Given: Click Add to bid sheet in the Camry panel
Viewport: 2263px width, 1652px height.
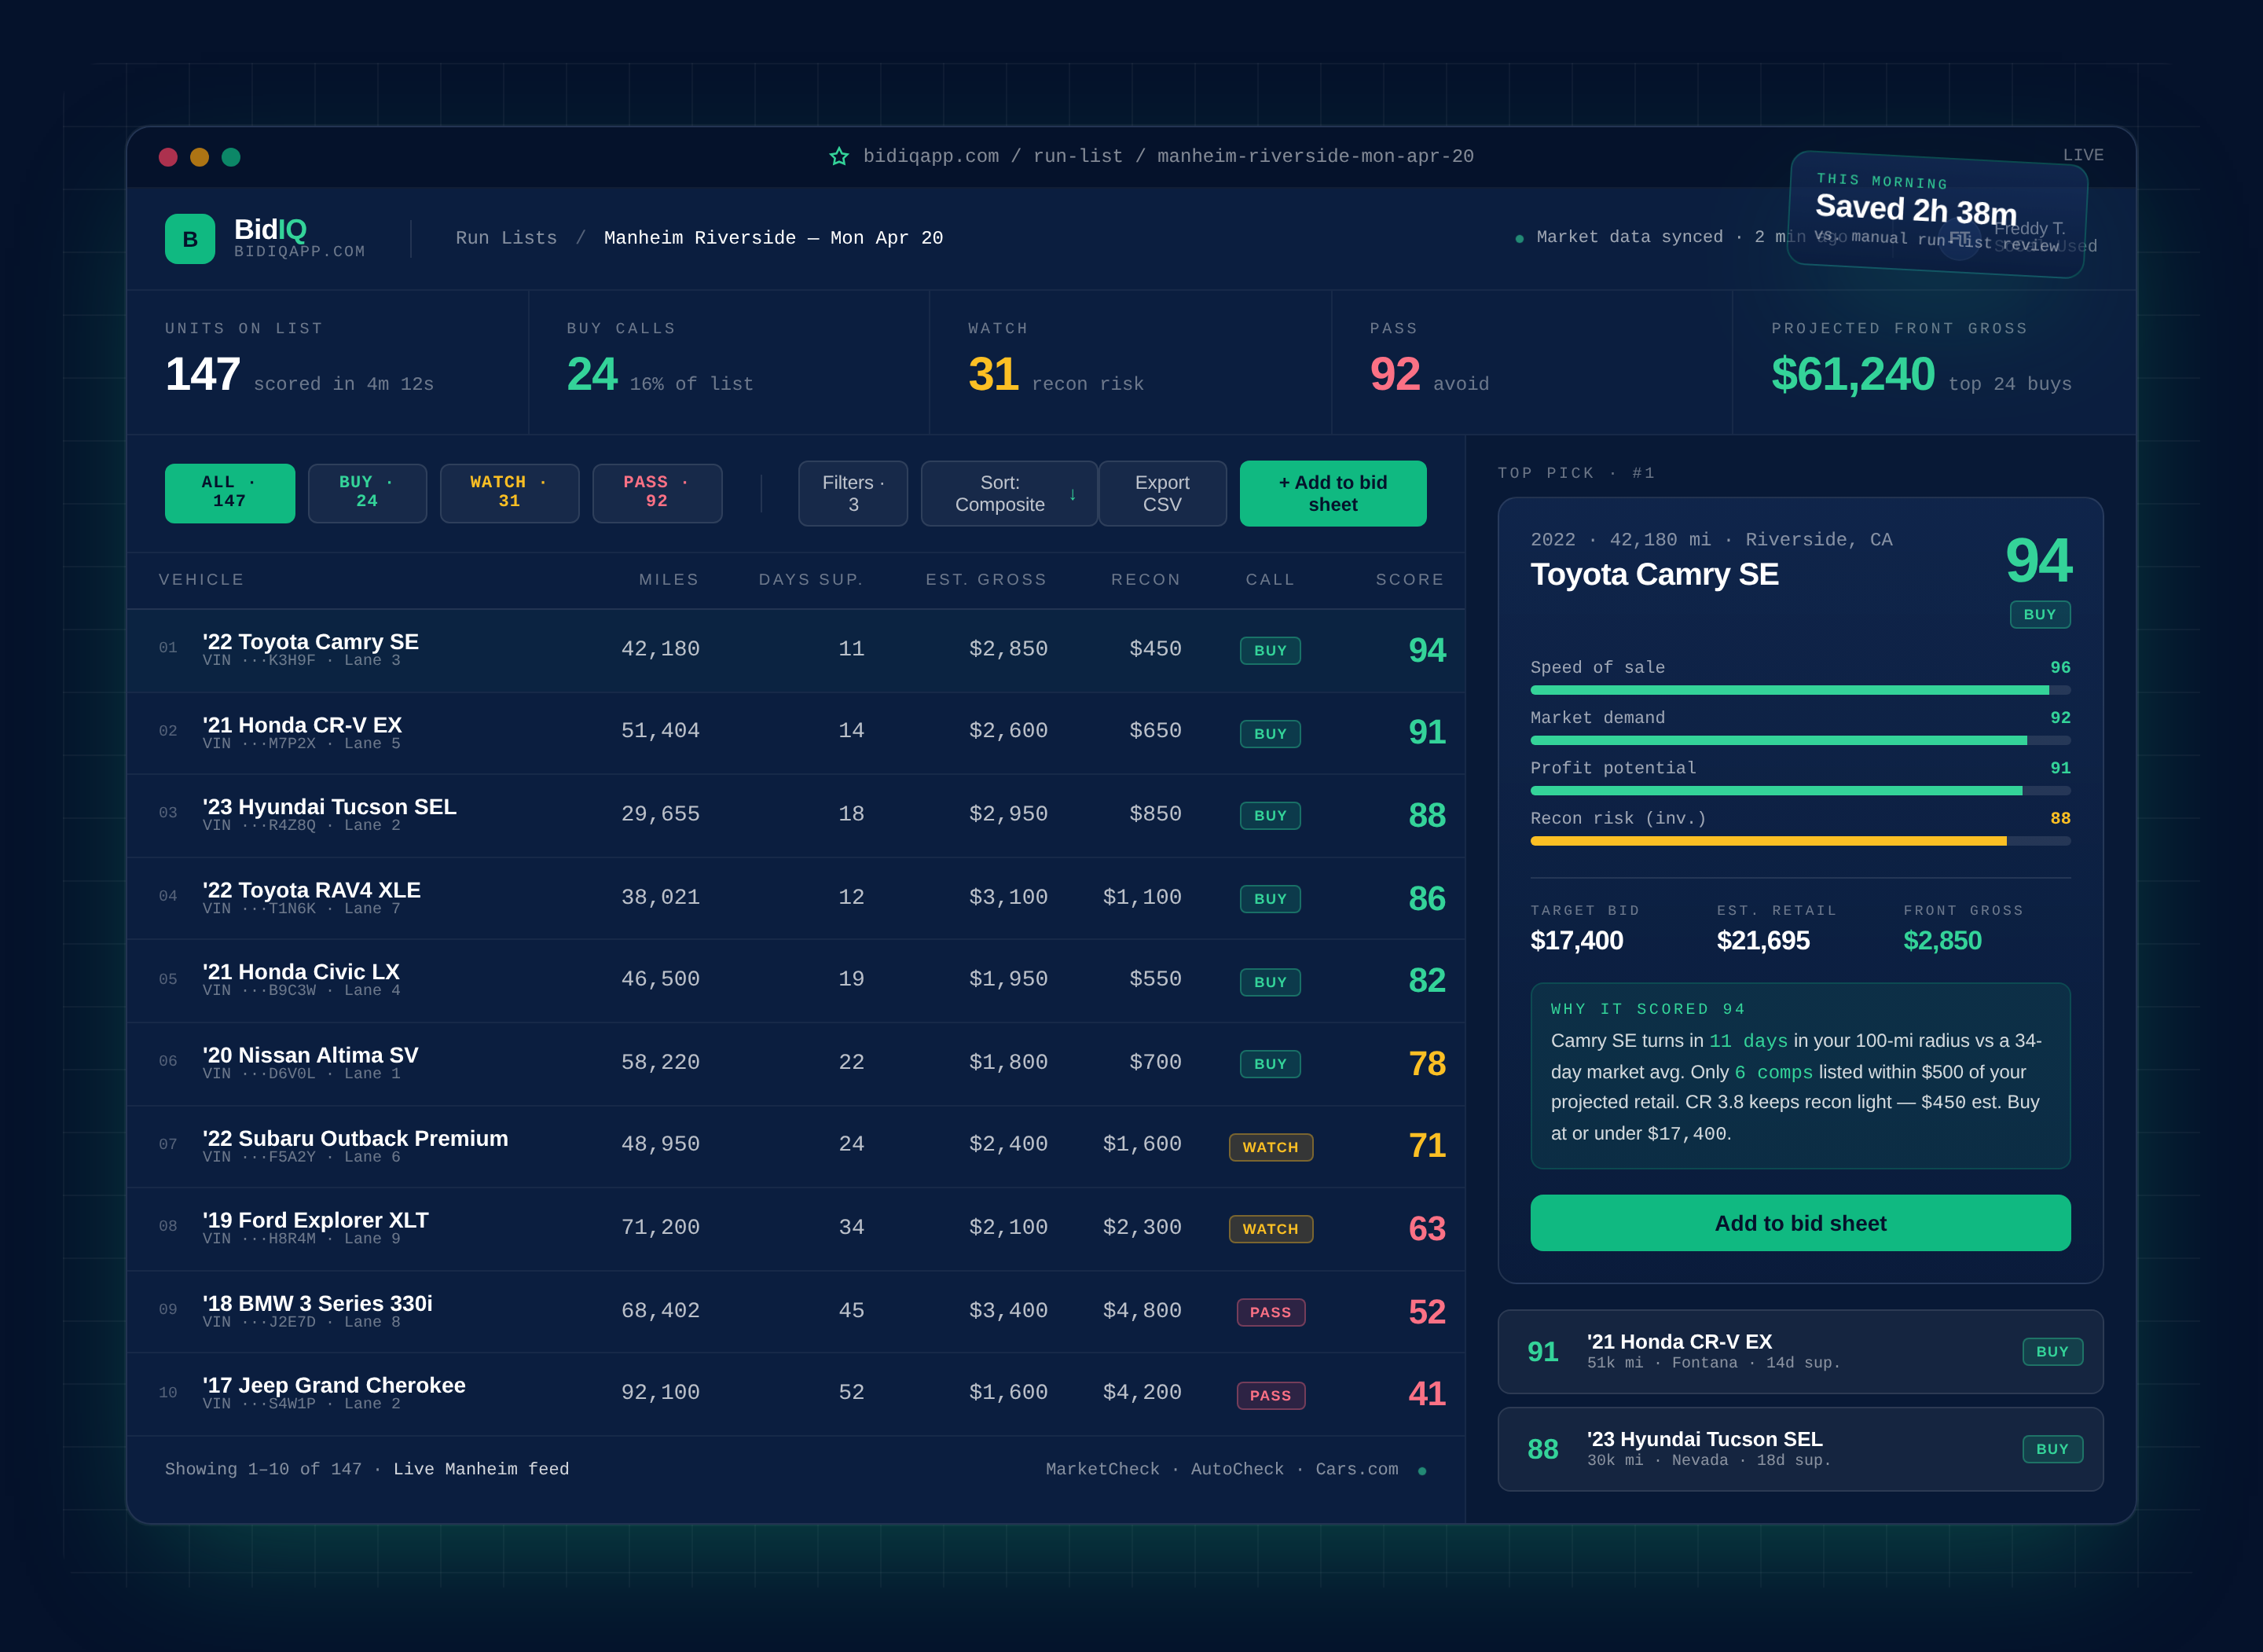Looking at the screenshot, I should (x=1799, y=1223).
